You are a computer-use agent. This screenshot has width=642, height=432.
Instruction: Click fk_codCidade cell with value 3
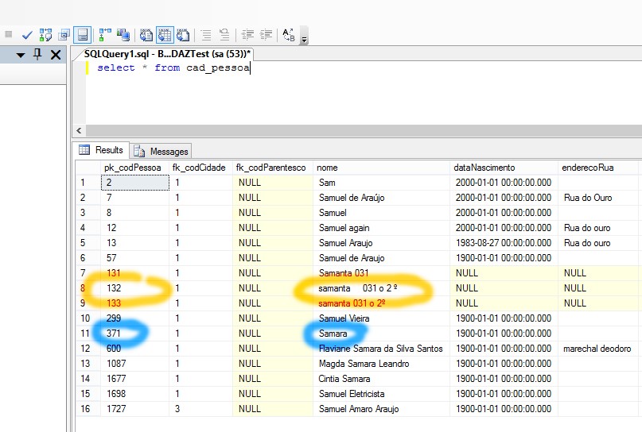pos(200,409)
